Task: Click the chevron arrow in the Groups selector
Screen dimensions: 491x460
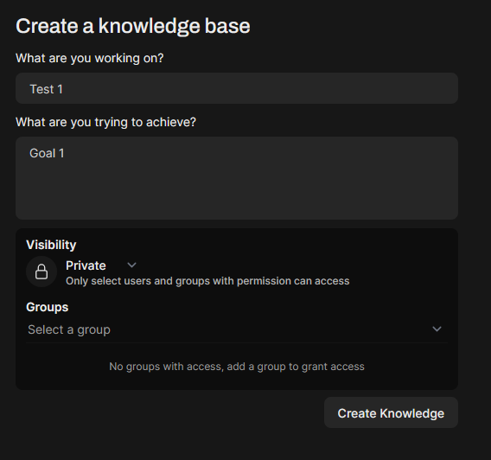Action: 437,329
